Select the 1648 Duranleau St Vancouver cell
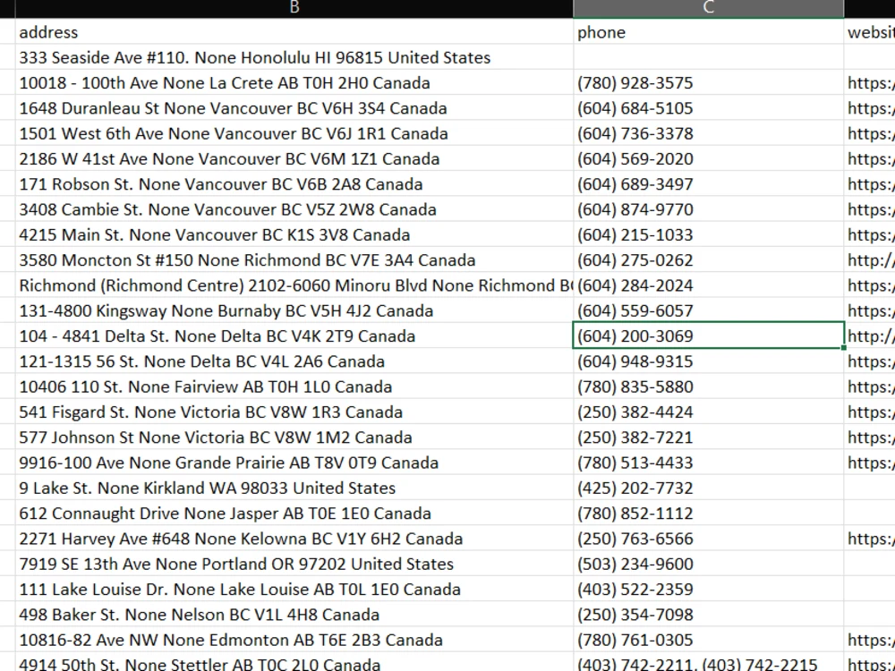Image resolution: width=895 pixels, height=671 pixels. (x=294, y=108)
